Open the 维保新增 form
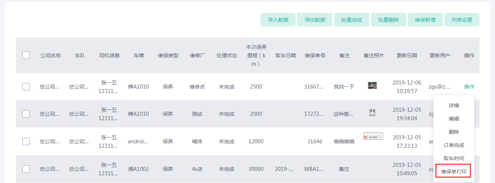 click(x=425, y=20)
